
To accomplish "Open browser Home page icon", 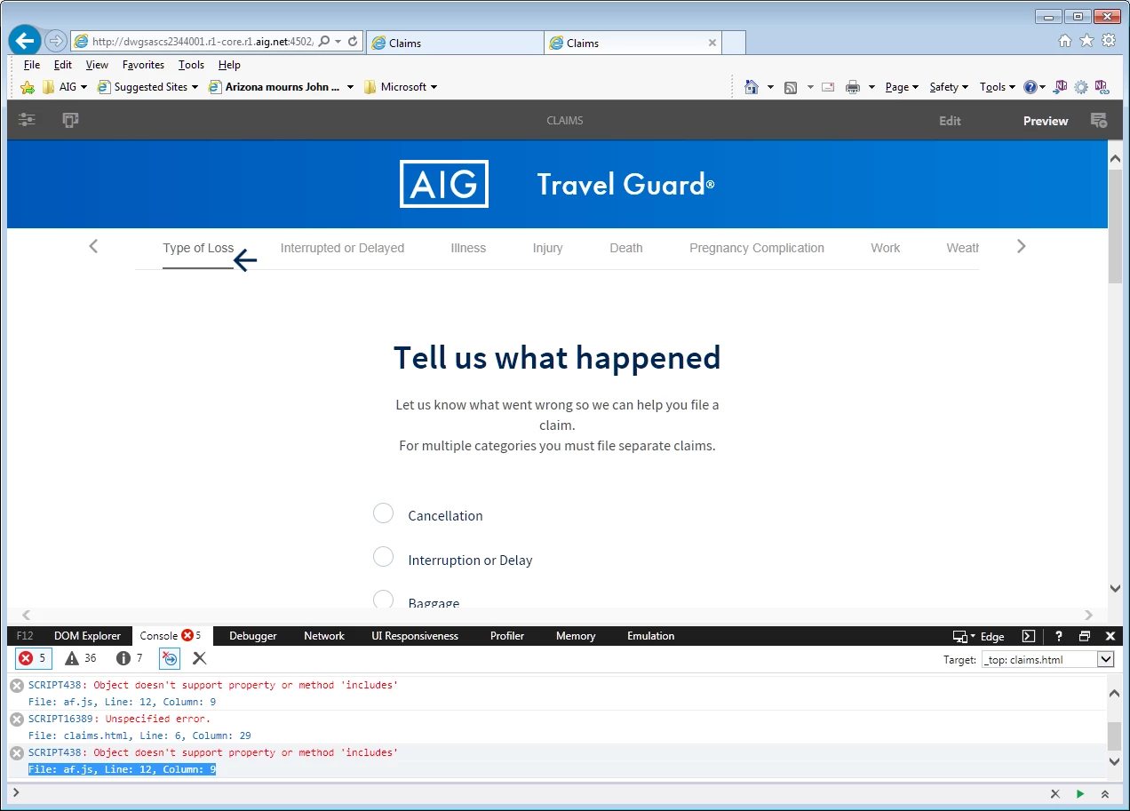I will coord(752,87).
